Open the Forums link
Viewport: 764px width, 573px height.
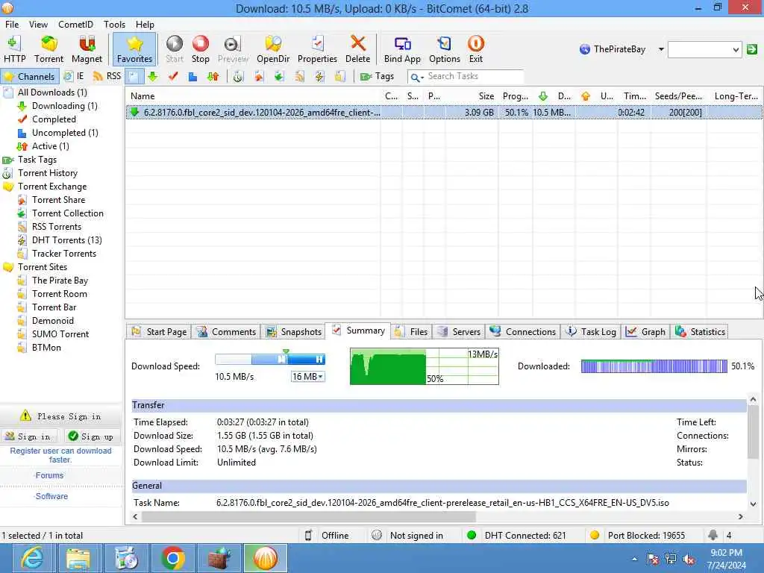(49, 475)
